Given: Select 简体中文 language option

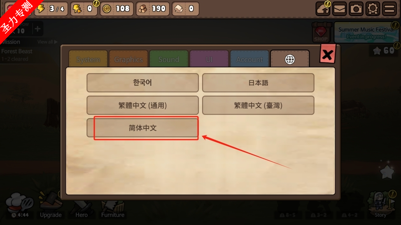Looking at the screenshot, I should (142, 128).
